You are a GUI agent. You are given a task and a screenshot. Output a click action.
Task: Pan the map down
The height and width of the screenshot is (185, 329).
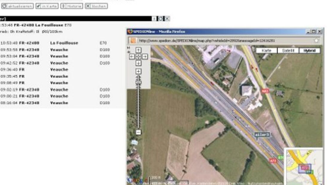pyautogui.click(x=138, y=63)
